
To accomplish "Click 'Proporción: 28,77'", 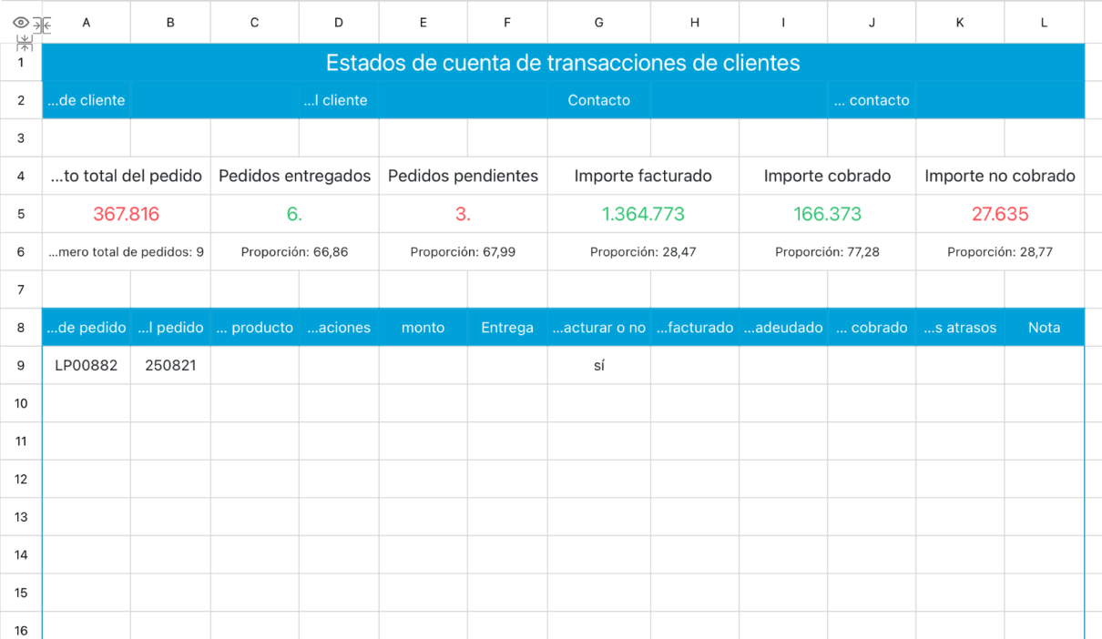I will 1000,252.
